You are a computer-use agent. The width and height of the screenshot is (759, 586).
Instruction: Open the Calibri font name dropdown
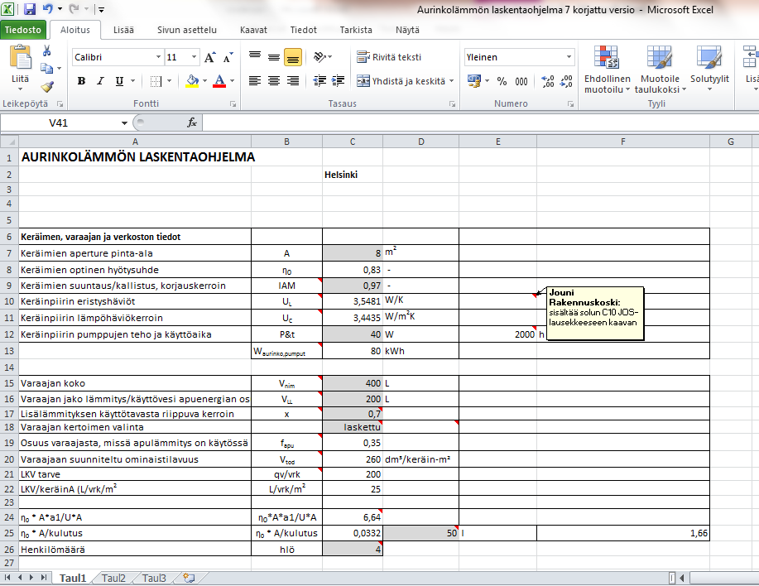(158, 57)
